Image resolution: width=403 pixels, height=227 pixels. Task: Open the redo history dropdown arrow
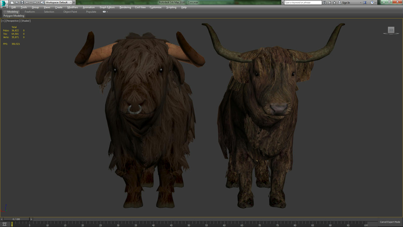pos(38,3)
